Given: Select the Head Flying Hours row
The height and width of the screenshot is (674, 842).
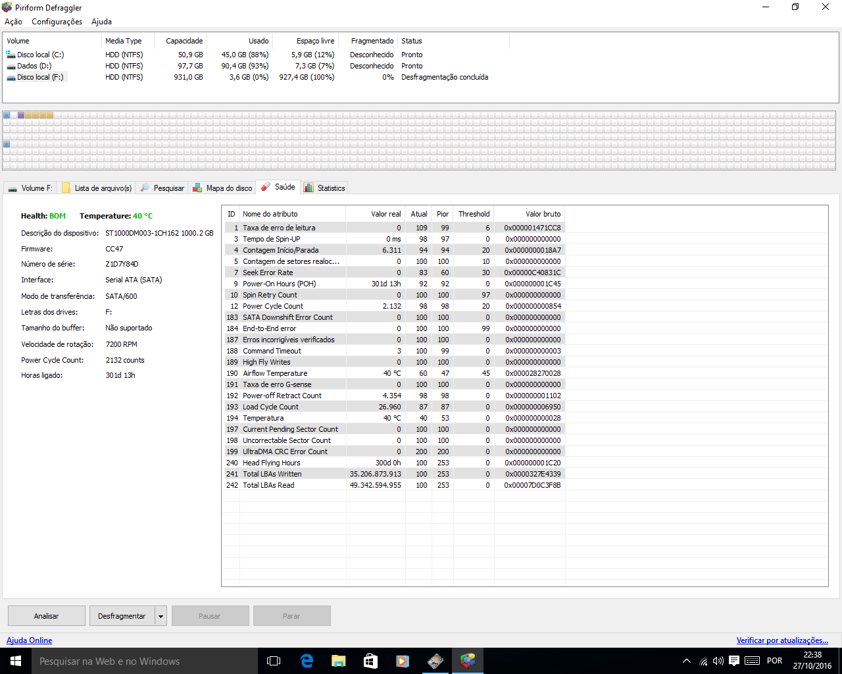Looking at the screenshot, I should pyautogui.click(x=393, y=463).
